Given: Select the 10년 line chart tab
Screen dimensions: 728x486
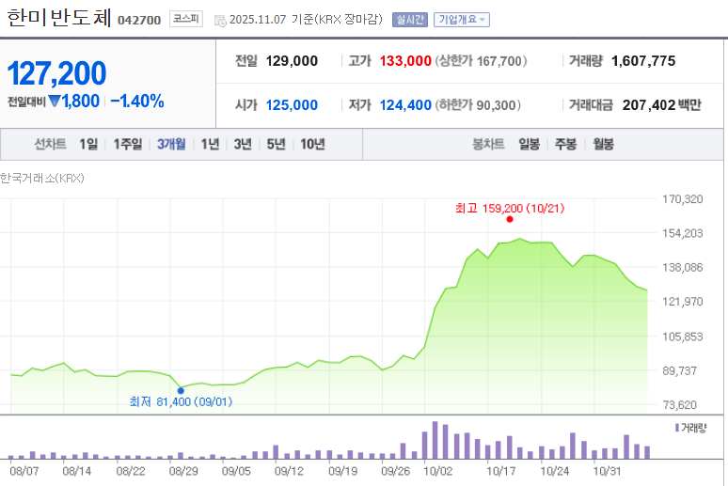Looking at the screenshot, I should click(312, 145).
